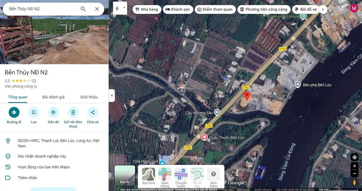Expand more category chips with the arrow
Image resolution: width=362 pixels, height=191 pixels.
[x=323, y=10]
